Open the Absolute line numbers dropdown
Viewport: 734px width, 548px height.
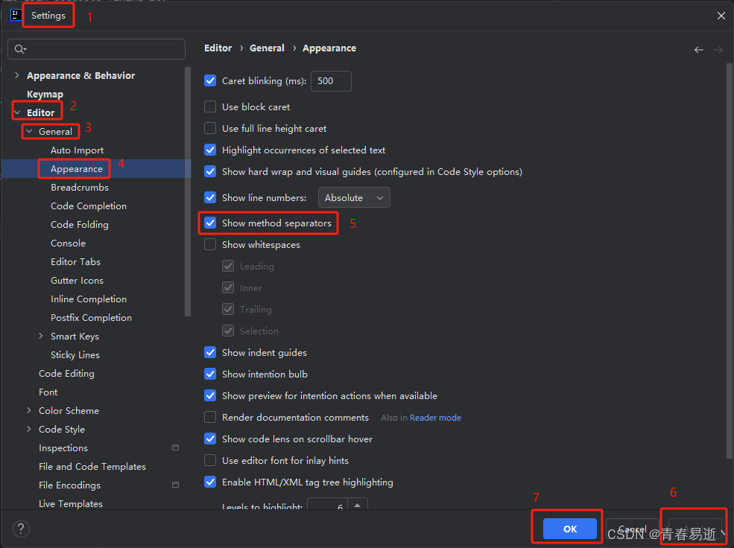[x=354, y=197]
